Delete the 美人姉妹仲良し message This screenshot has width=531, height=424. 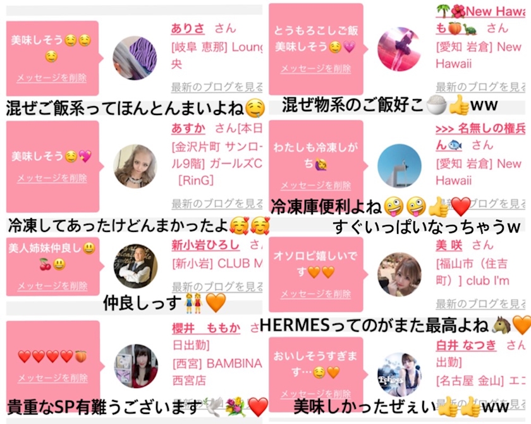coord(52,286)
